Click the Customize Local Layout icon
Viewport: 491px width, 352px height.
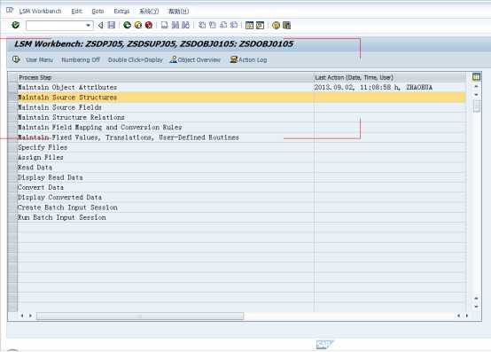pos(286,25)
